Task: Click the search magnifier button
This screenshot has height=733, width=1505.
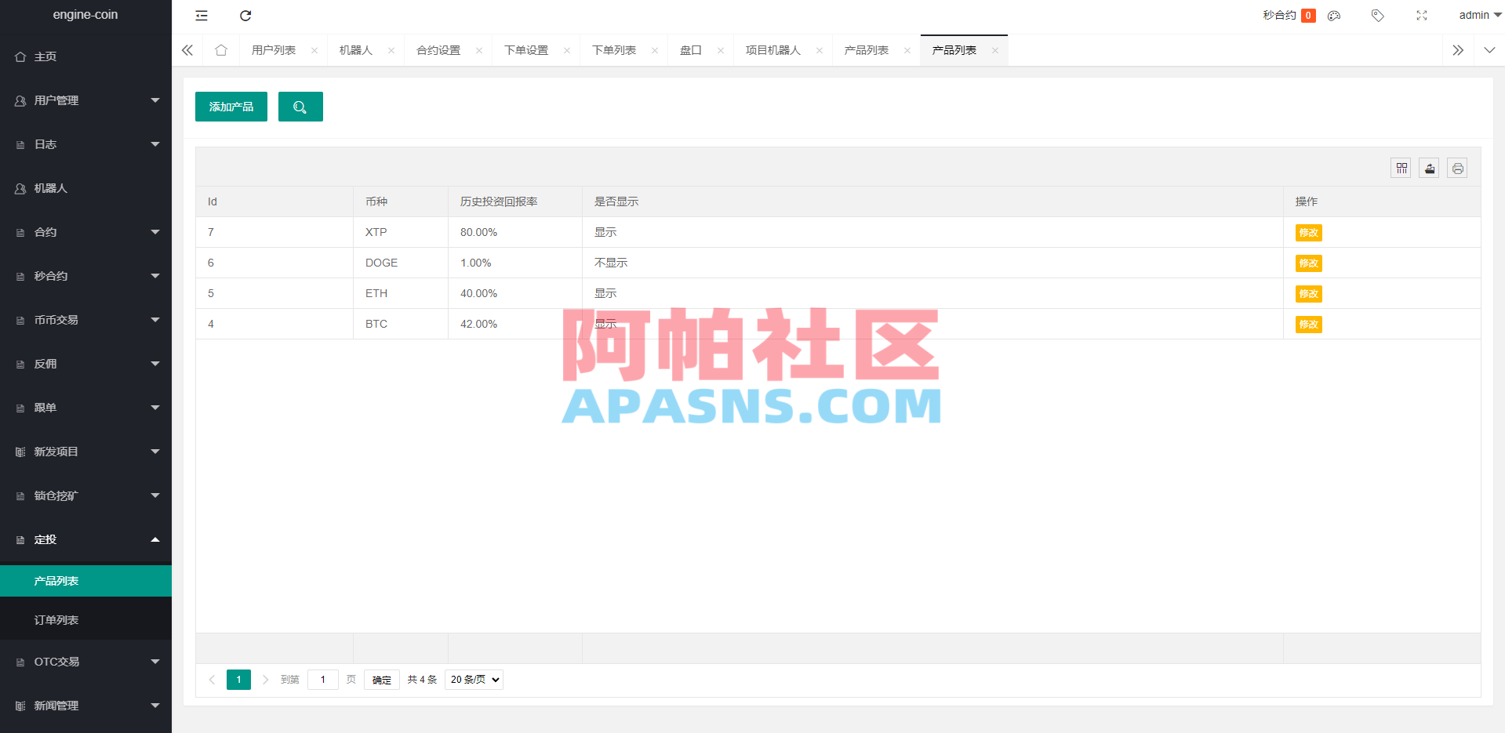Action: (x=300, y=107)
